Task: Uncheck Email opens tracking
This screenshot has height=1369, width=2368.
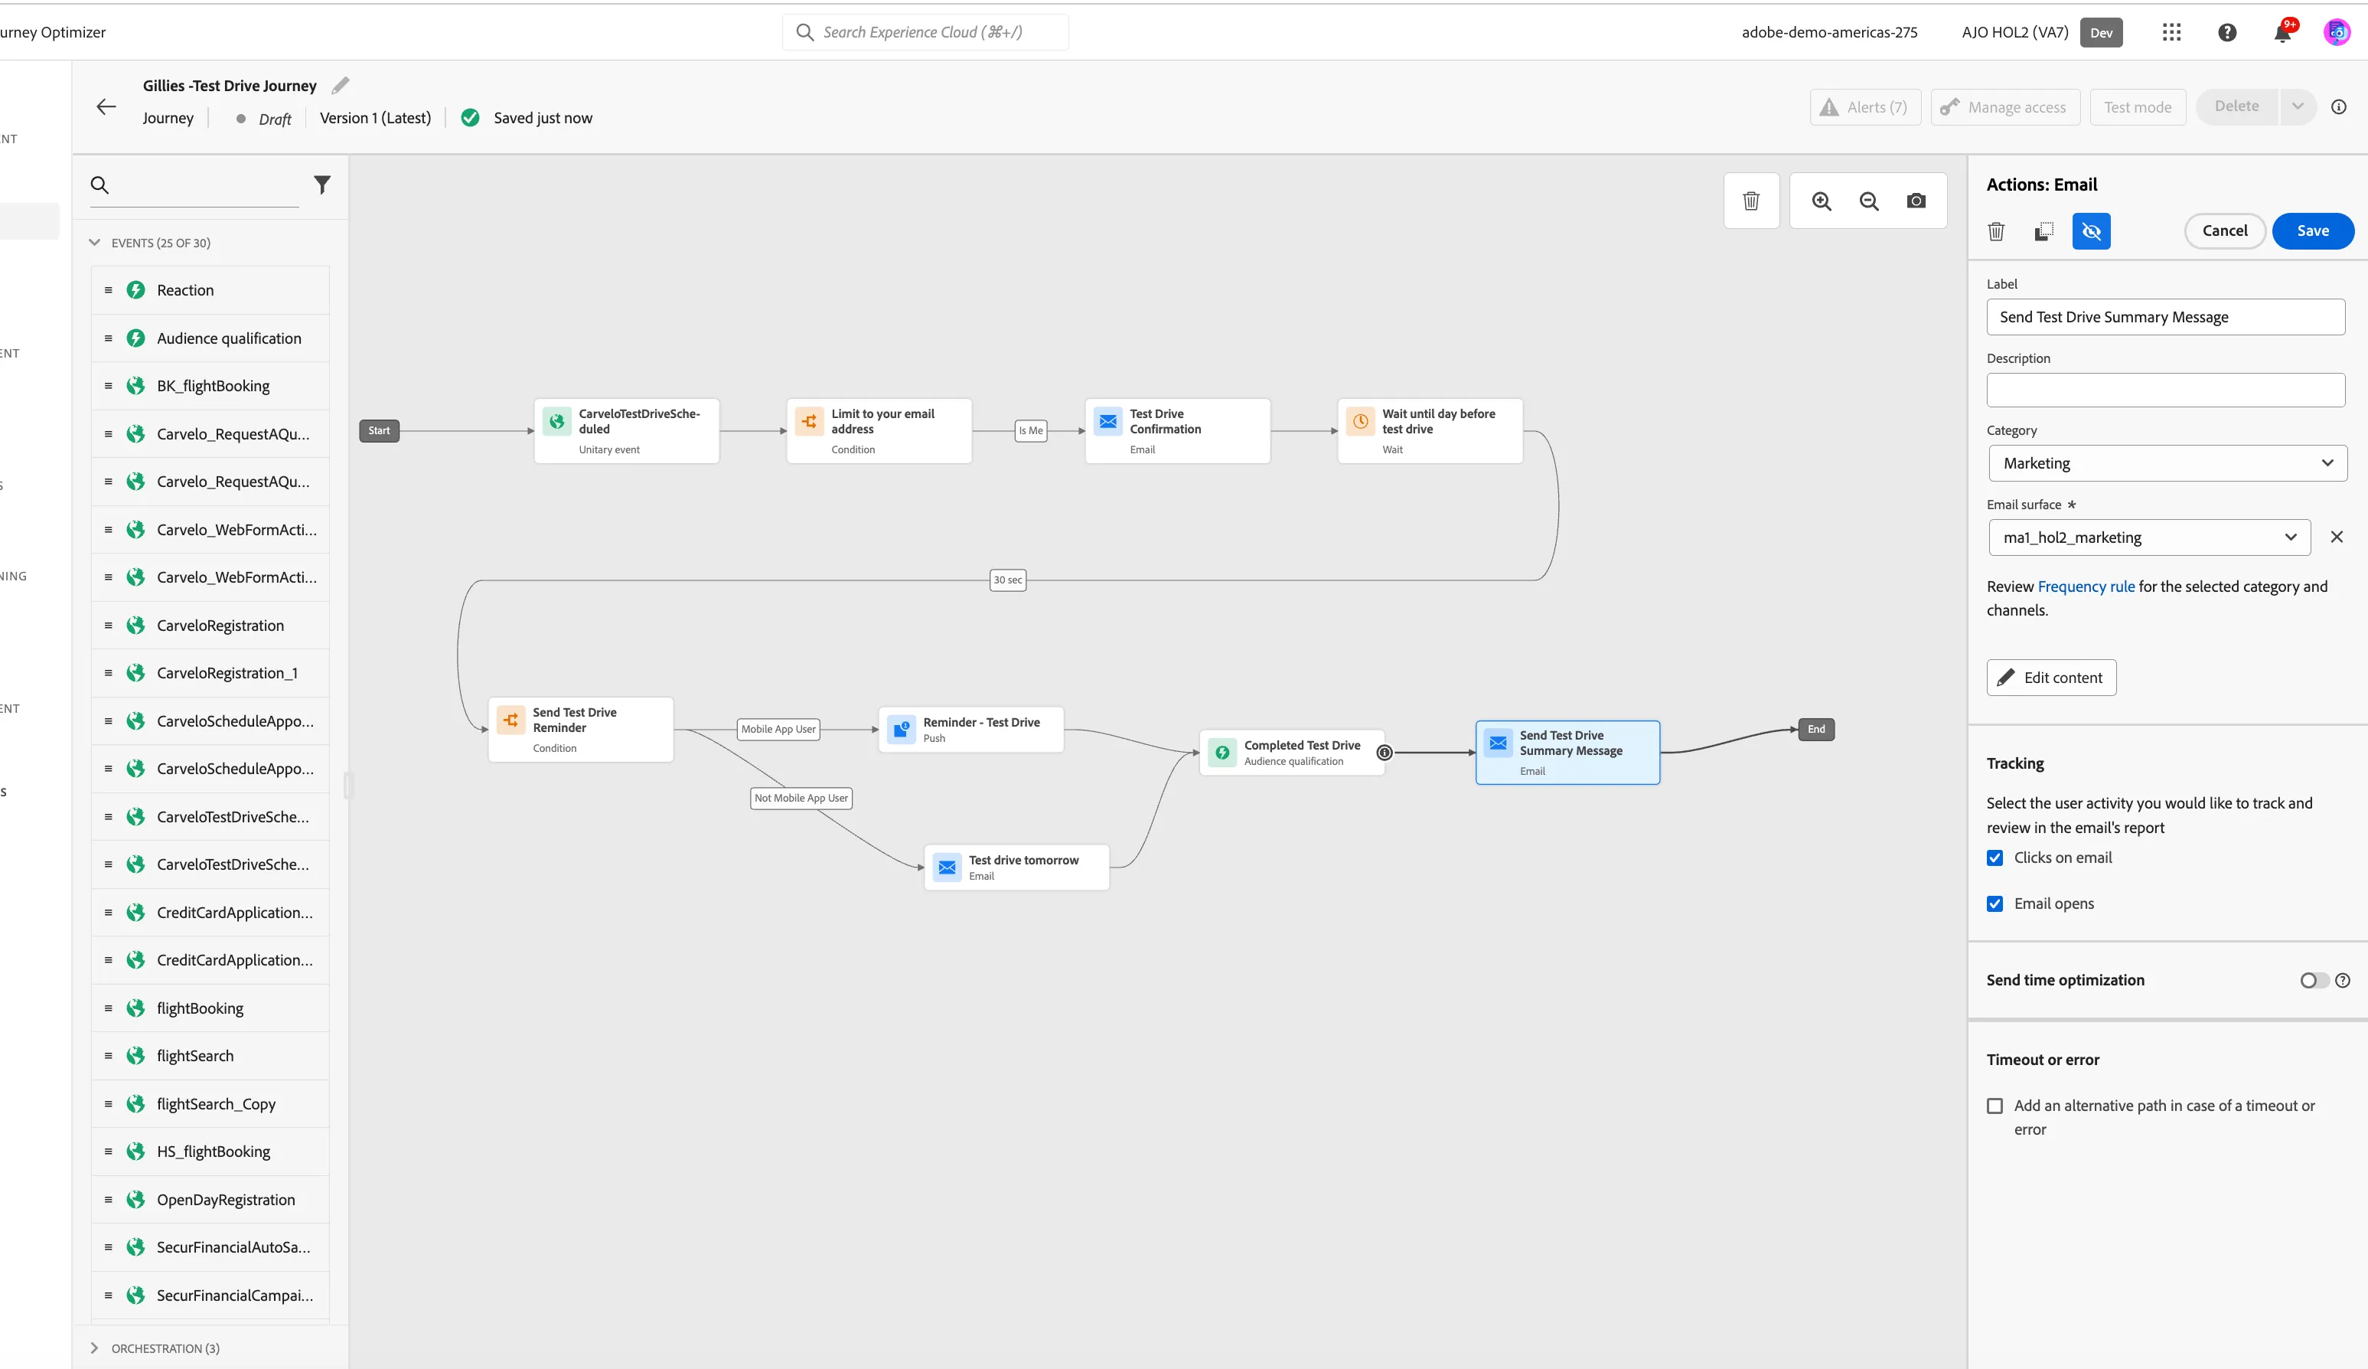Action: [1994, 903]
